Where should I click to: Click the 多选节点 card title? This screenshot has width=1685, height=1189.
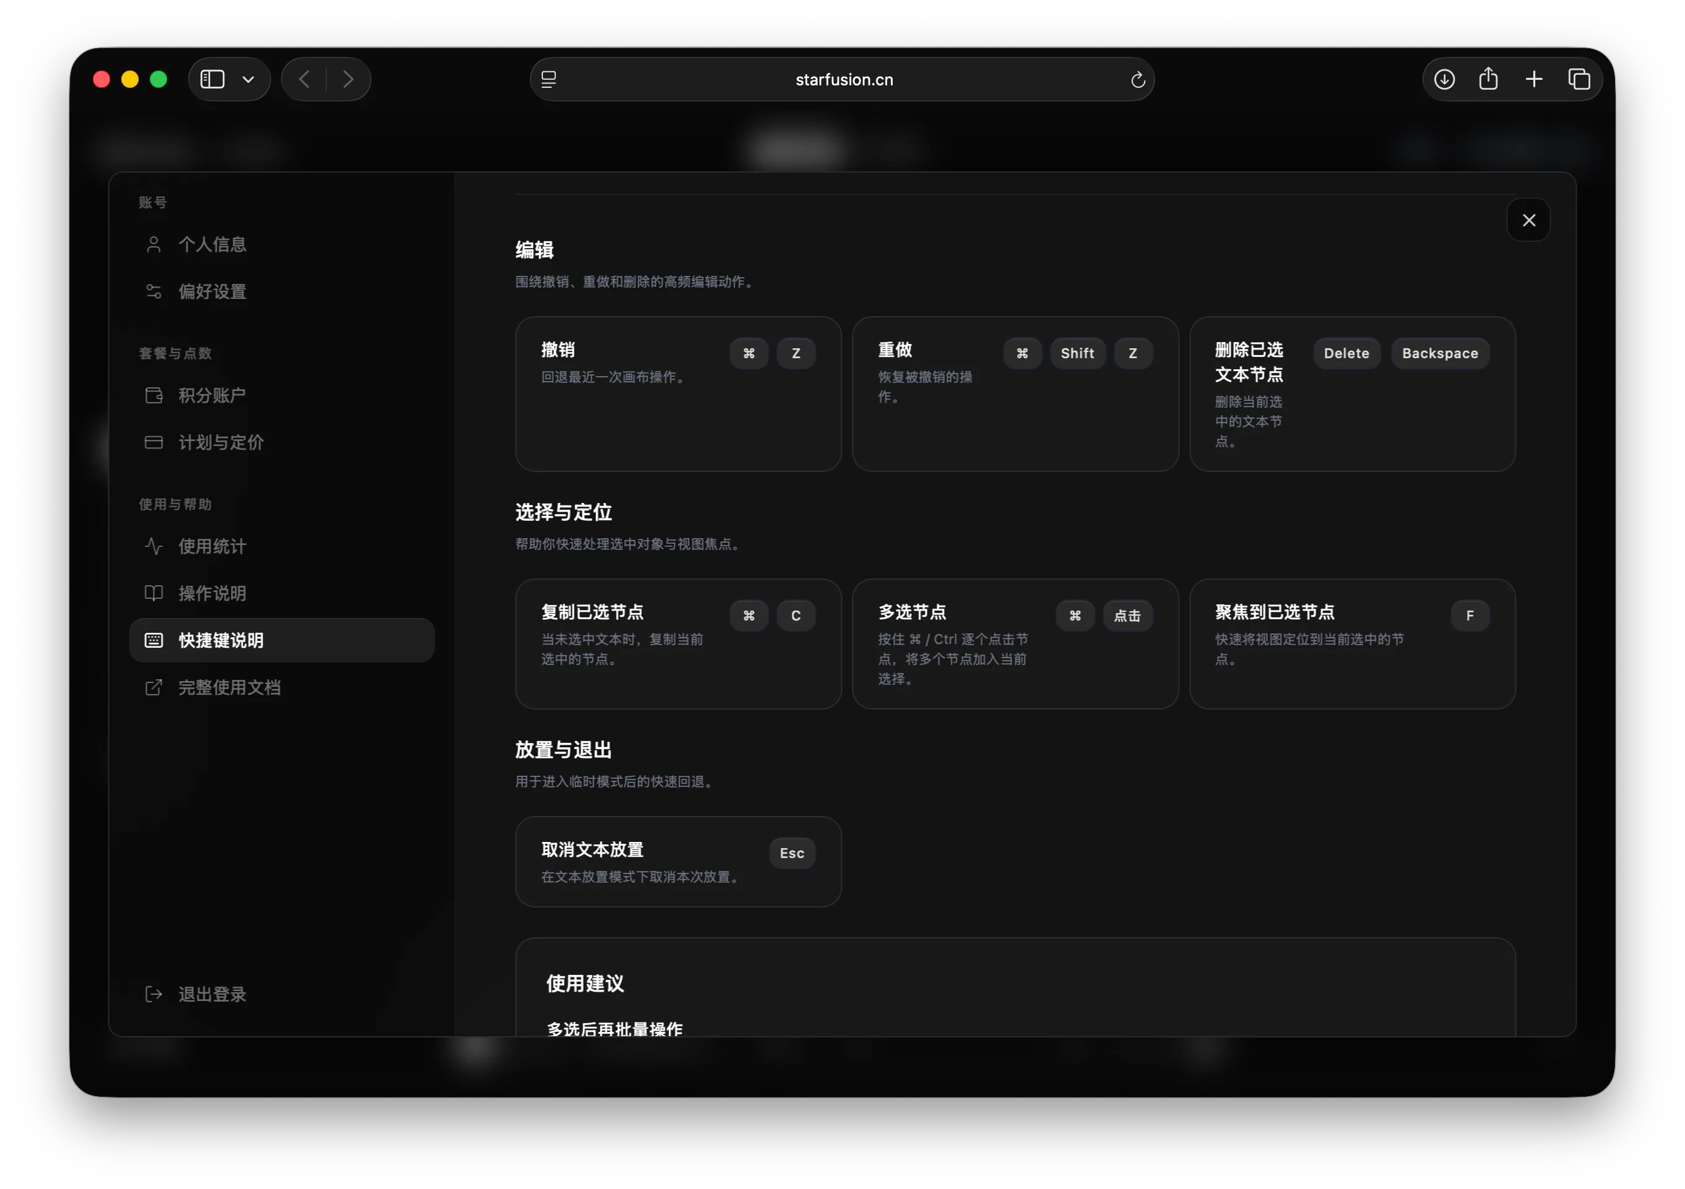[x=911, y=612]
